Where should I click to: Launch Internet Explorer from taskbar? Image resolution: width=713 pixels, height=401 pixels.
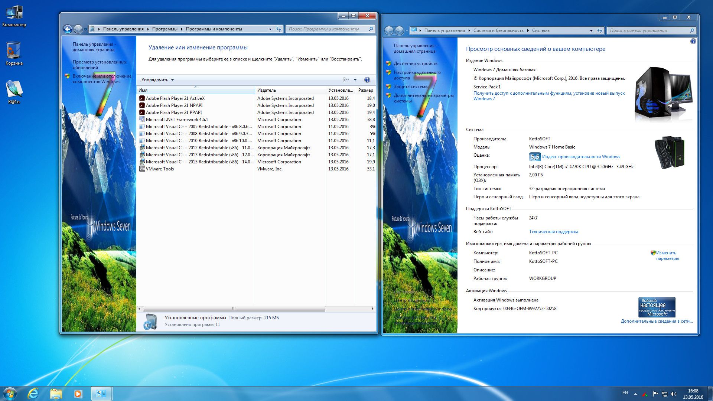click(33, 394)
